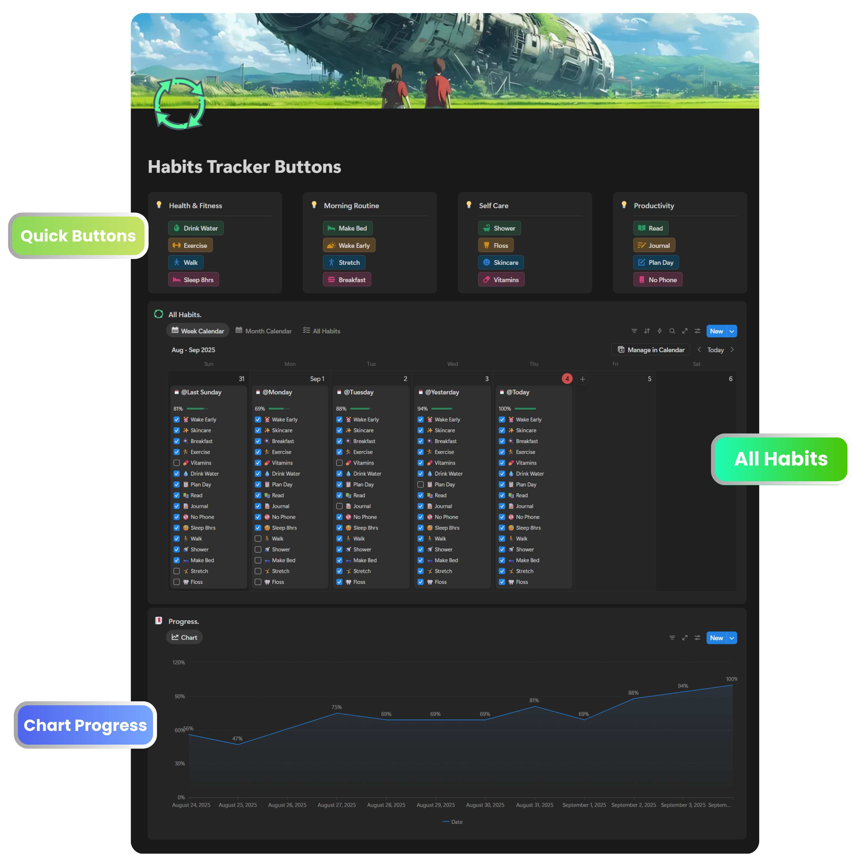Click the 100% progress bar under @Today
This screenshot has height=868, width=868.
tap(525, 409)
